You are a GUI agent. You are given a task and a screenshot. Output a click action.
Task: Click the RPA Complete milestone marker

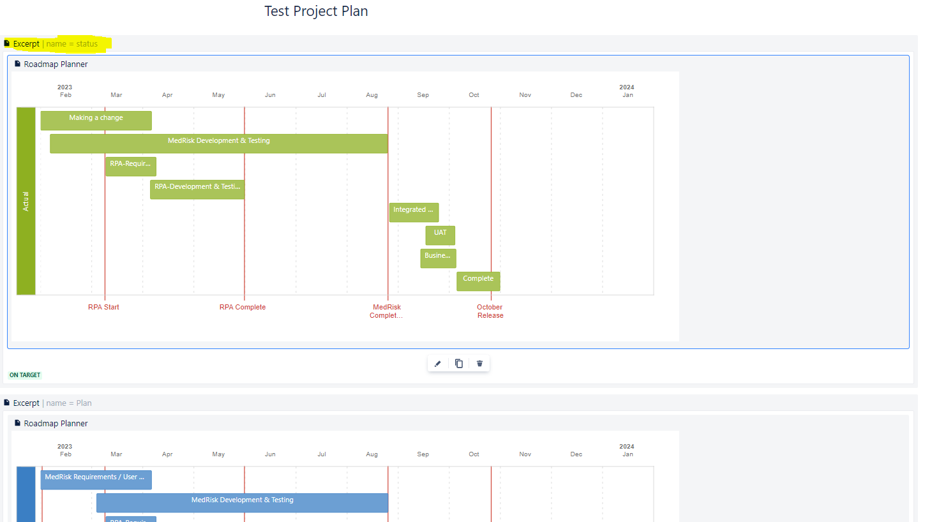tap(243, 307)
